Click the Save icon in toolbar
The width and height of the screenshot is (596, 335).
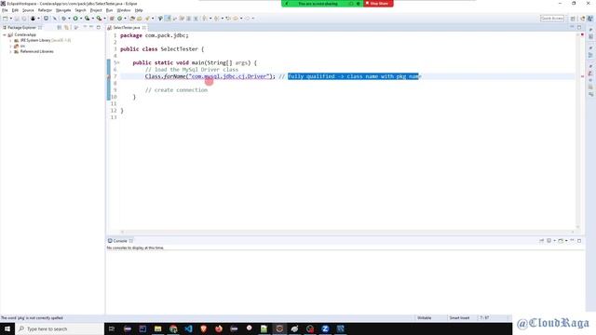pos(17,19)
